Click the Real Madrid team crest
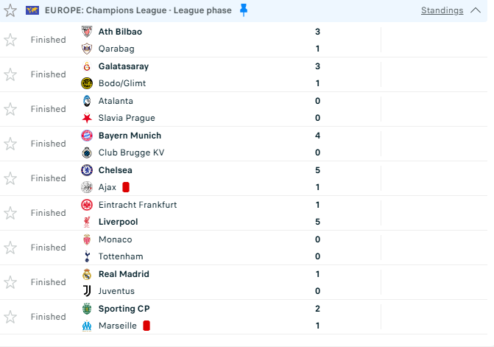 87,274
